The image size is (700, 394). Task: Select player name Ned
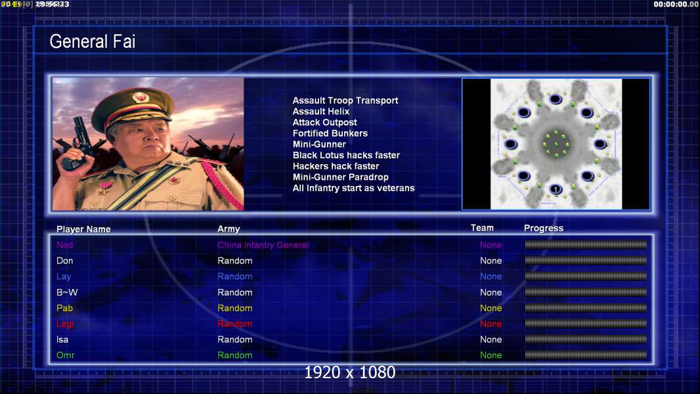click(64, 244)
